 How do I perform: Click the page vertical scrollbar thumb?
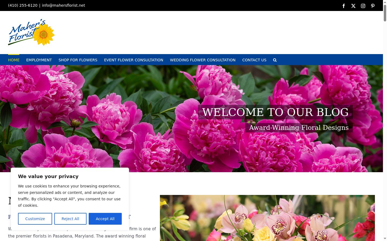[385, 13]
